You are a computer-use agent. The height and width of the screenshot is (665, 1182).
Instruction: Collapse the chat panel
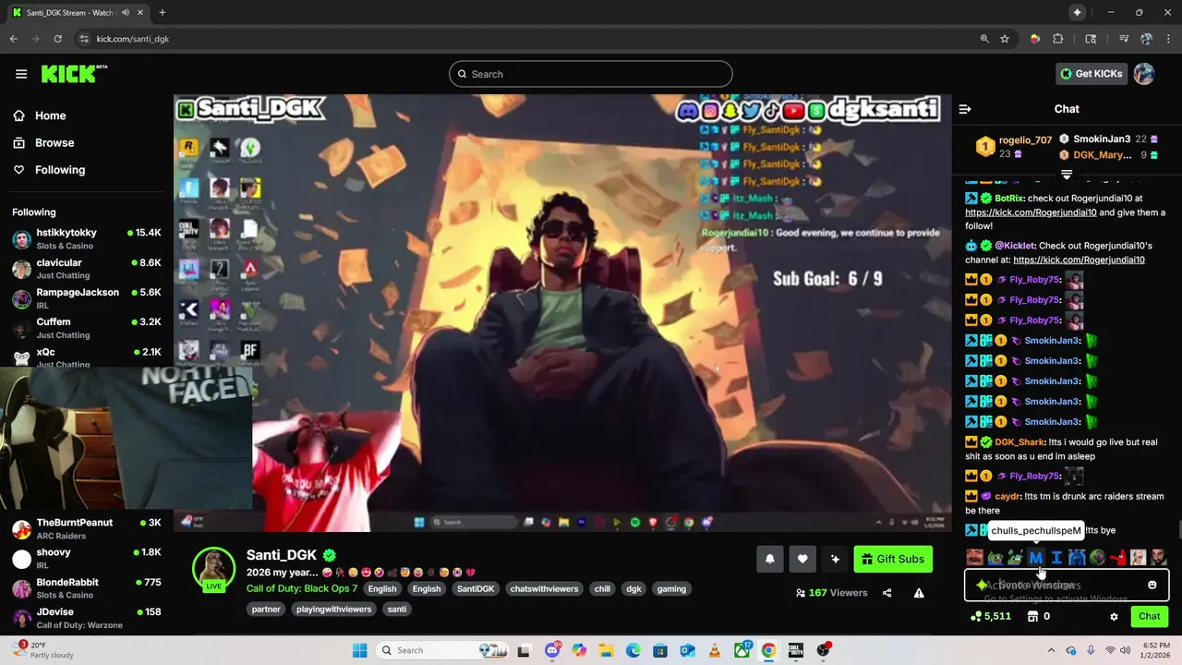pos(965,109)
